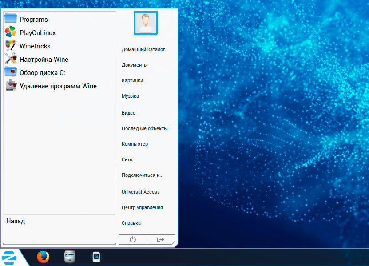Select Universal Access menu entry
This screenshot has width=369, height=266.
click(140, 192)
